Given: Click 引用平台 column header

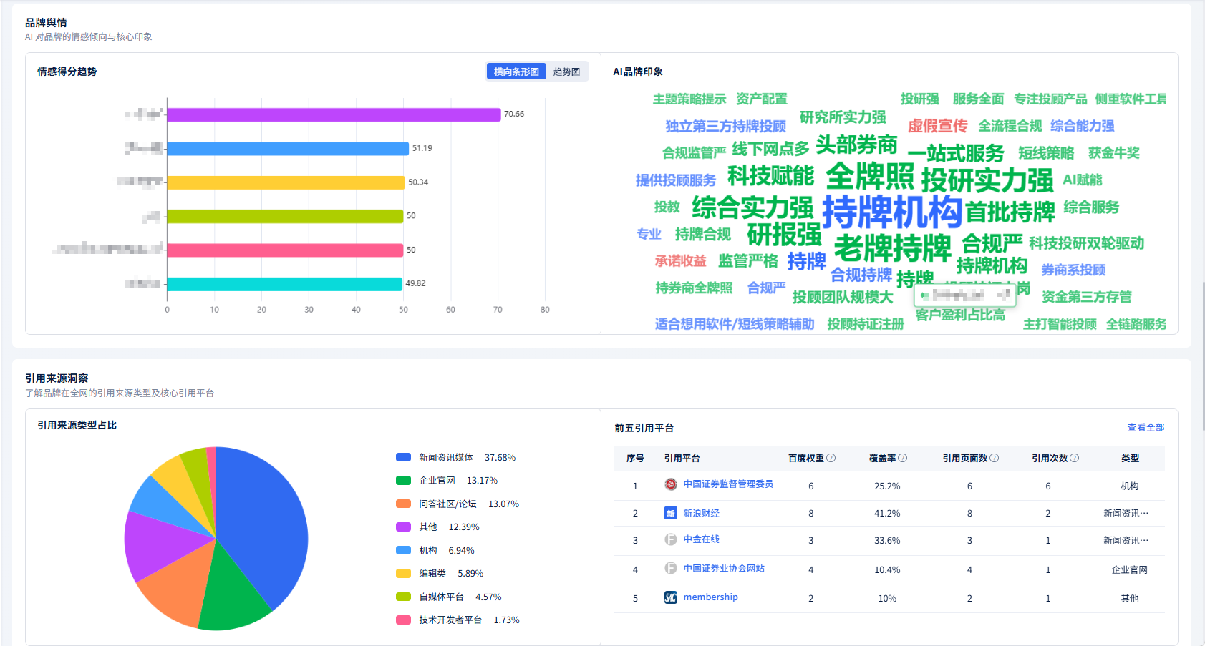Looking at the screenshot, I should coord(682,458).
